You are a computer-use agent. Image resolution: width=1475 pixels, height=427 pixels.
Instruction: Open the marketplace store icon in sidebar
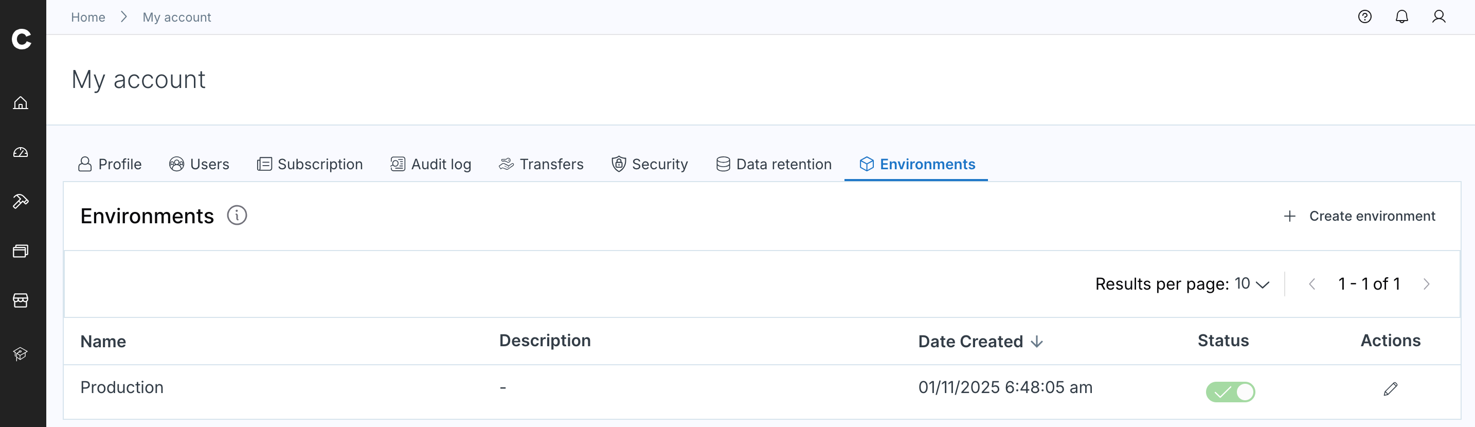(21, 300)
